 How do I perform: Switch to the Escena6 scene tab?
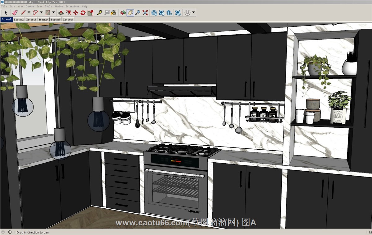[68, 19]
